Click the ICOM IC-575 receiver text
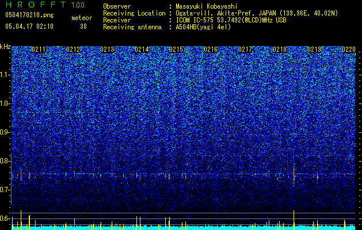Viewport: 362px width, 230px height. [x=231, y=20]
